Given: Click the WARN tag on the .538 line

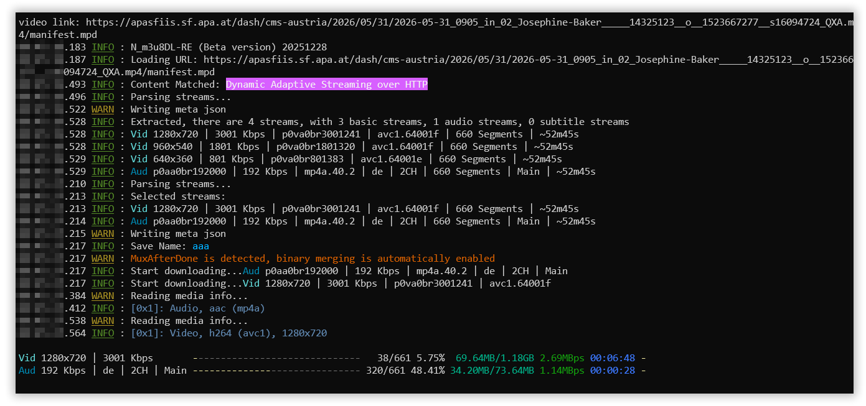Looking at the screenshot, I should coord(103,321).
